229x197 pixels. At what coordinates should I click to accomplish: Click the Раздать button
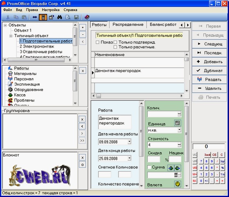click(209, 79)
